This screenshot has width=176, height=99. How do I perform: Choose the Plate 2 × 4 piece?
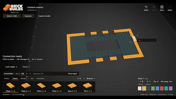41,87
